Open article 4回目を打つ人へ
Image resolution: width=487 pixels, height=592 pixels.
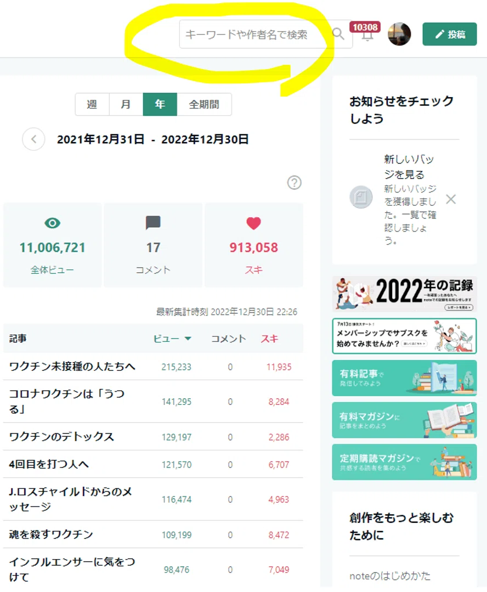tap(49, 464)
